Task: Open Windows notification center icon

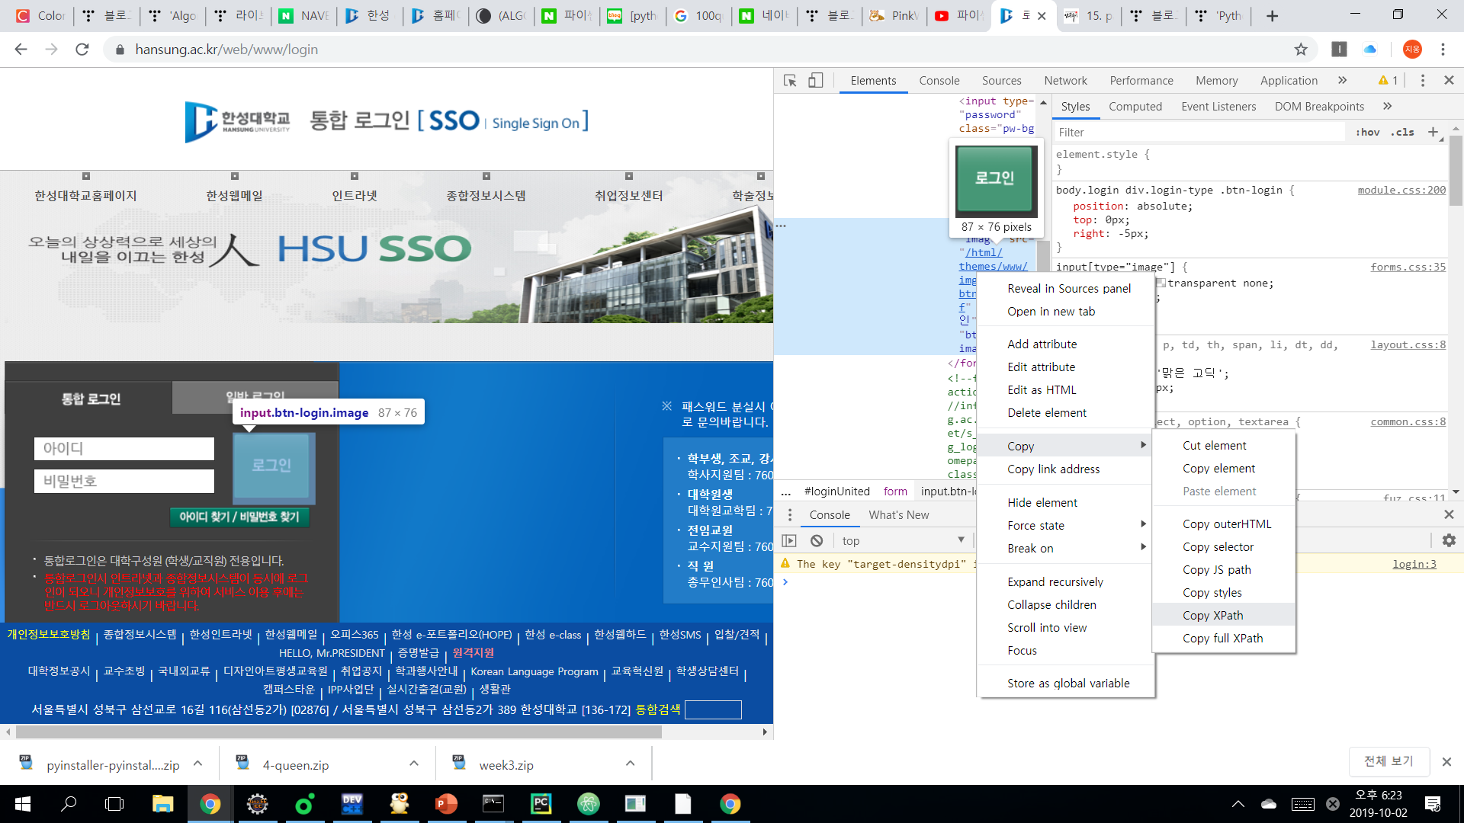Action: click(1433, 804)
